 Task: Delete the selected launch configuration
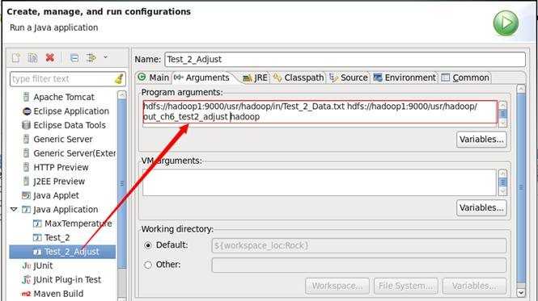tap(49, 57)
